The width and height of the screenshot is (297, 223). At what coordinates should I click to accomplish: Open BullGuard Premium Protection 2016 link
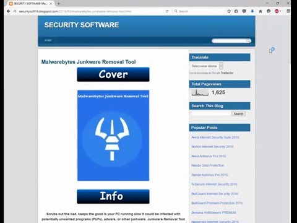coord(217,203)
